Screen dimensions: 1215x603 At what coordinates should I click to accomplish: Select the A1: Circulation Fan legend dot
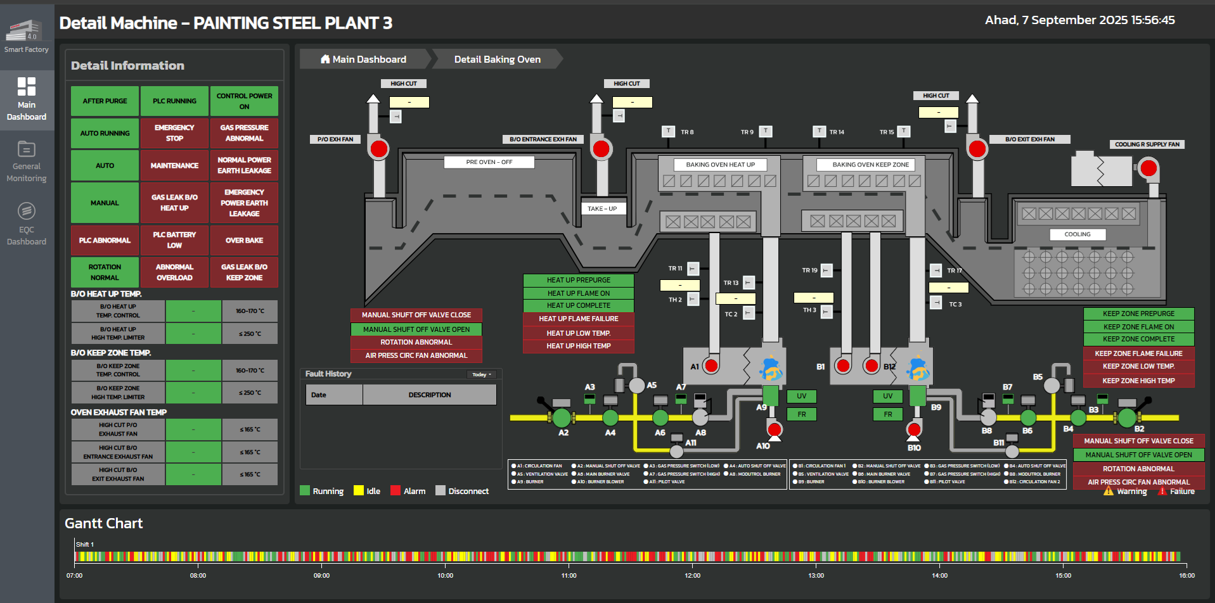513,466
